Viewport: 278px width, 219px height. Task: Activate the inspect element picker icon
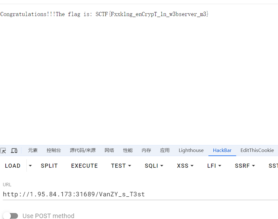(x=3, y=150)
